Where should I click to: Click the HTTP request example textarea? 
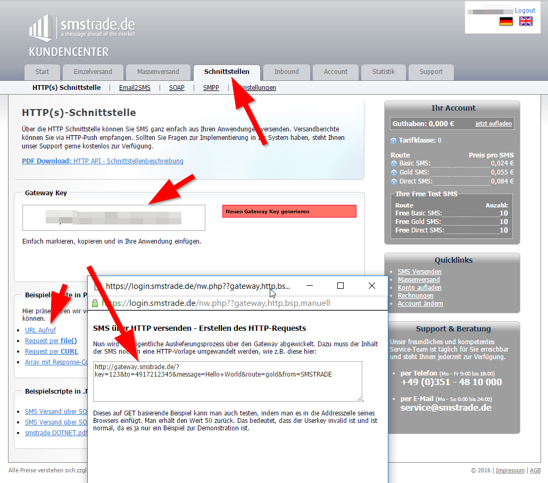(228, 381)
